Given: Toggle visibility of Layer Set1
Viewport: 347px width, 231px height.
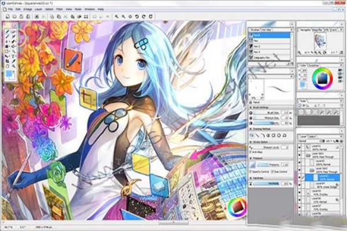Looking at the screenshot, I should pyautogui.click(x=300, y=155).
